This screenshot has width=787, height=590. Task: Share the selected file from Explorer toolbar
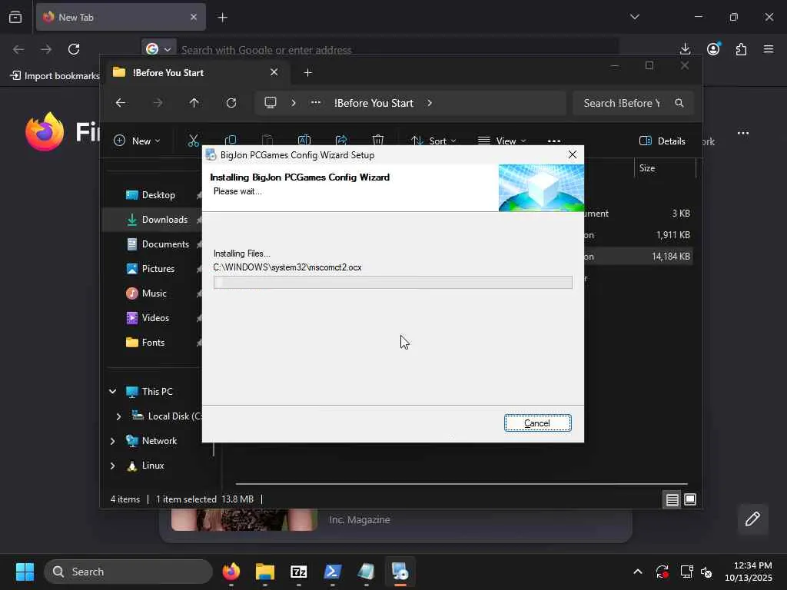341,141
